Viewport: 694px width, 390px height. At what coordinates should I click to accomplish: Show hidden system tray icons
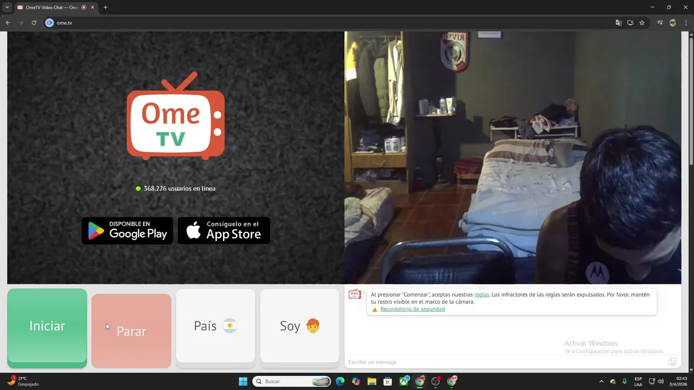tap(601, 381)
